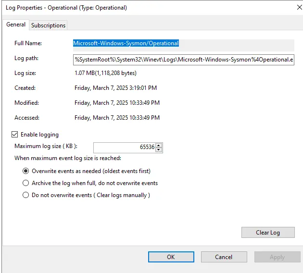
Task: Switch to the Subscriptions tab
Action: click(x=48, y=25)
